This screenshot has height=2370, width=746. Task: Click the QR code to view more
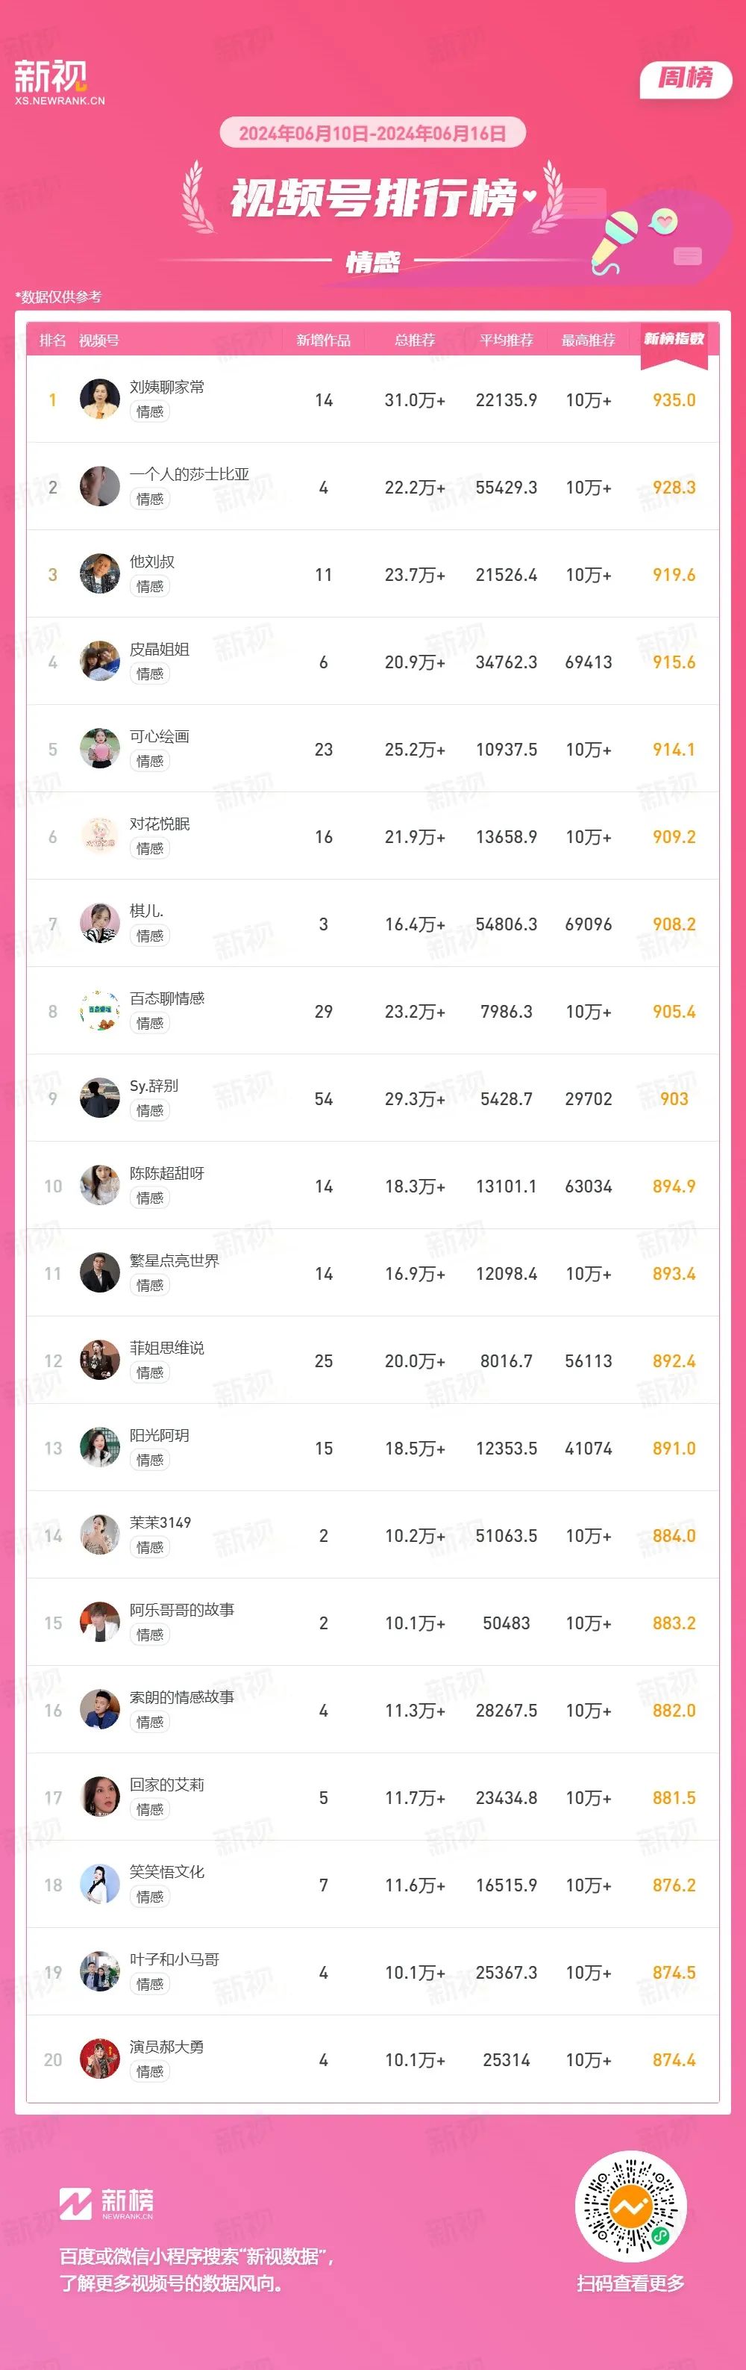pos(630,2206)
